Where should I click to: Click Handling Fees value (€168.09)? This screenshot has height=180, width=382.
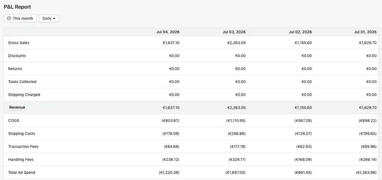pos(303,160)
